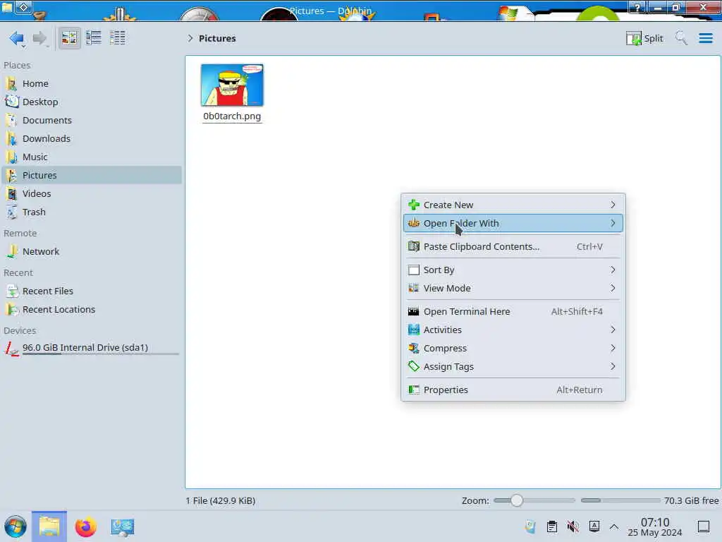The width and height of the screenshot is (722, 542).
Task: Click the Downloads folder icon in Places
Action: [x=12, y=138]
